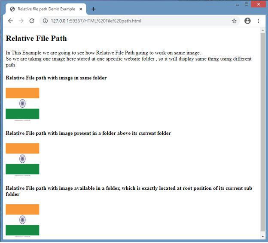Click the vertical scrollbar thumb
268x243 pixels.
263,132
